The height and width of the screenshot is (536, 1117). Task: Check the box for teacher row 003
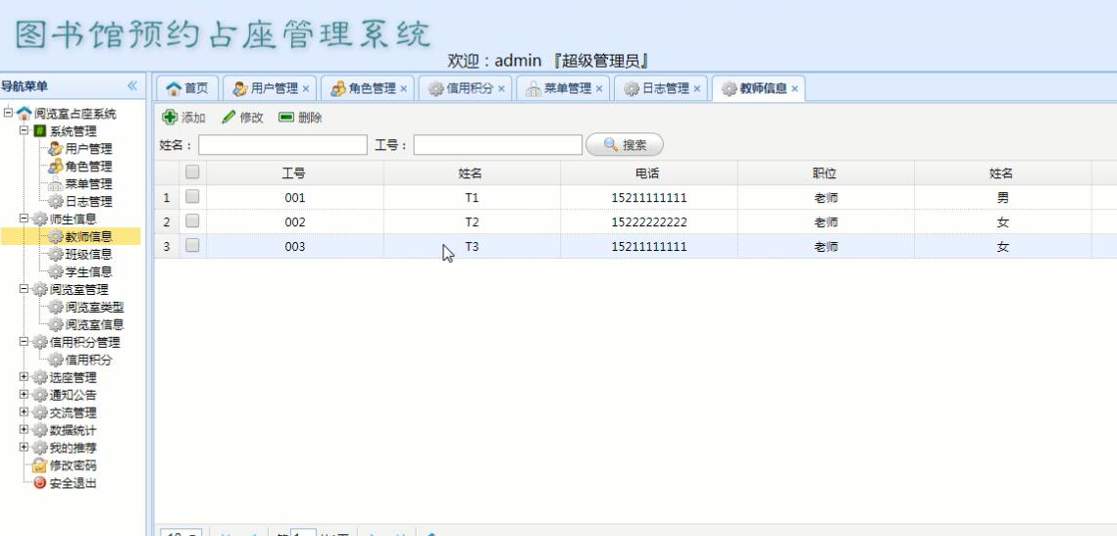coord(192,246)
